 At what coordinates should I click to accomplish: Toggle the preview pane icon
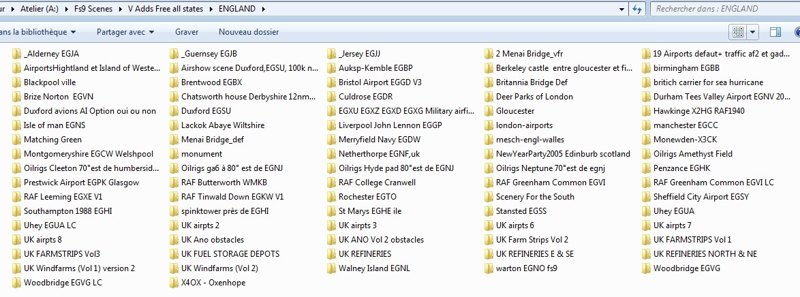click(x=775, y=32)
